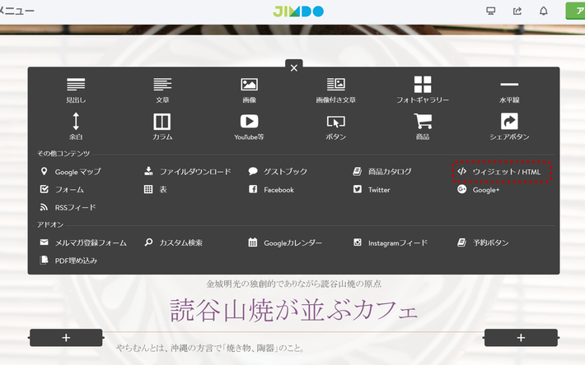Click the share/export icon in header
This screenshot has height=365, width=585.
click(x=517, y=12)
